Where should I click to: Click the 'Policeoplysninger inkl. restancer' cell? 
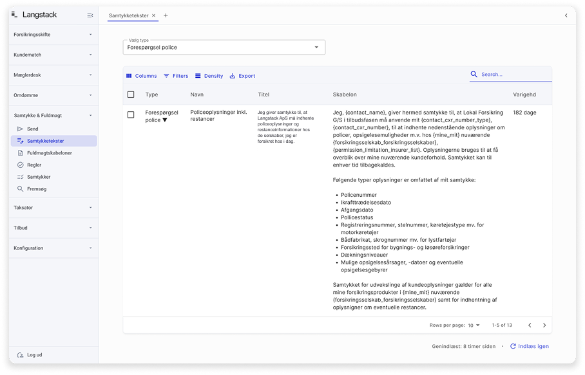(x=218, y=115)
